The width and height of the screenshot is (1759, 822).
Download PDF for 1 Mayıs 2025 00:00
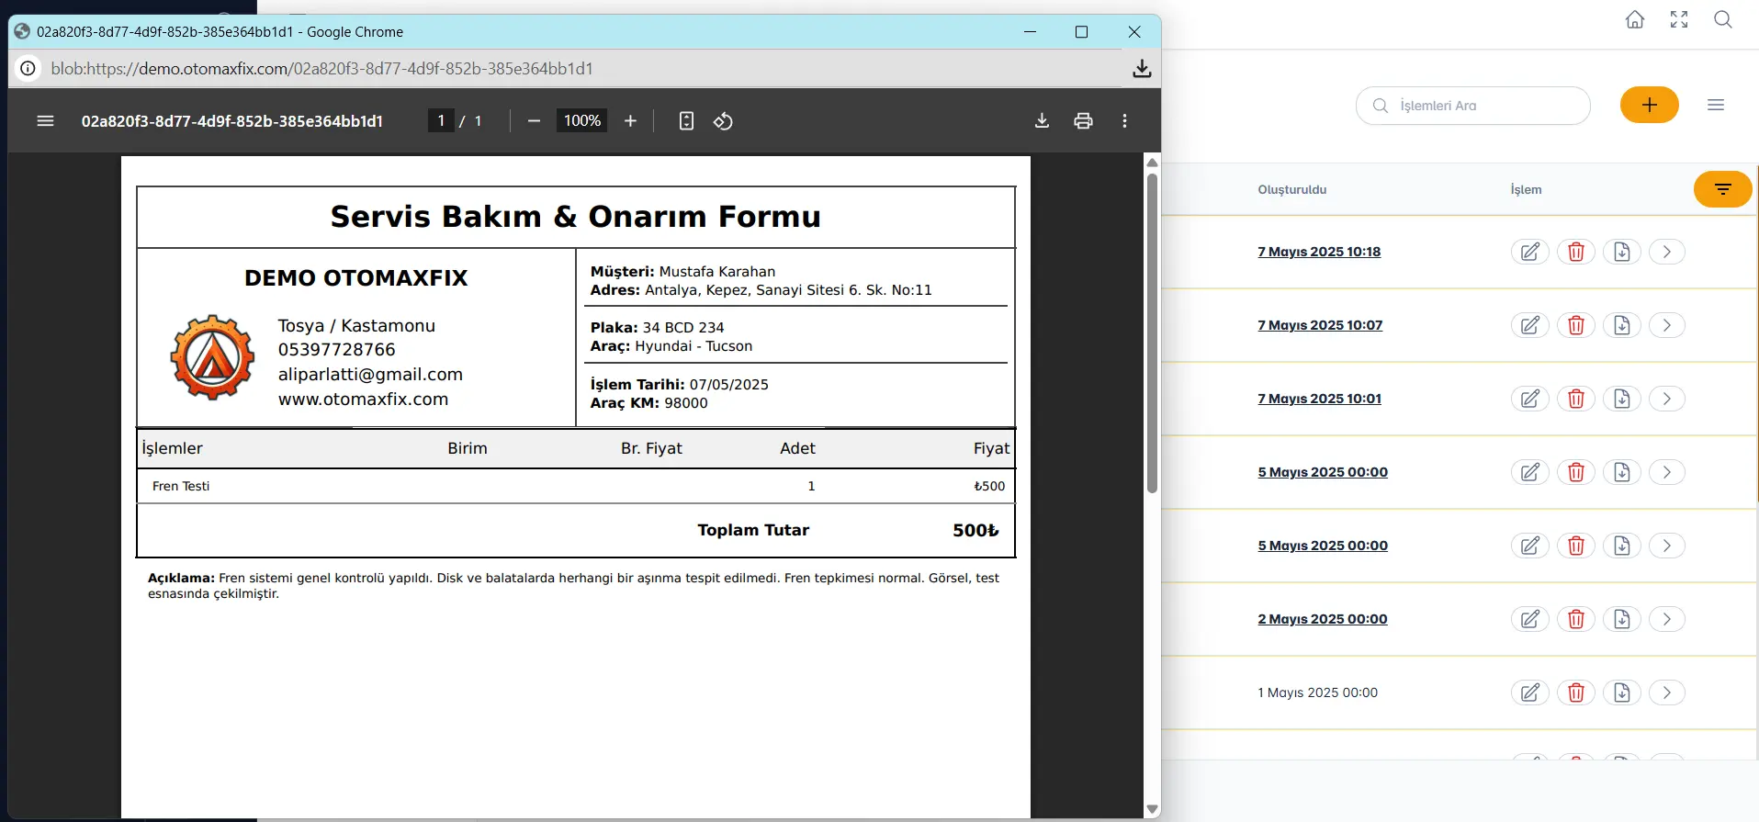(x=1622, y=693)
